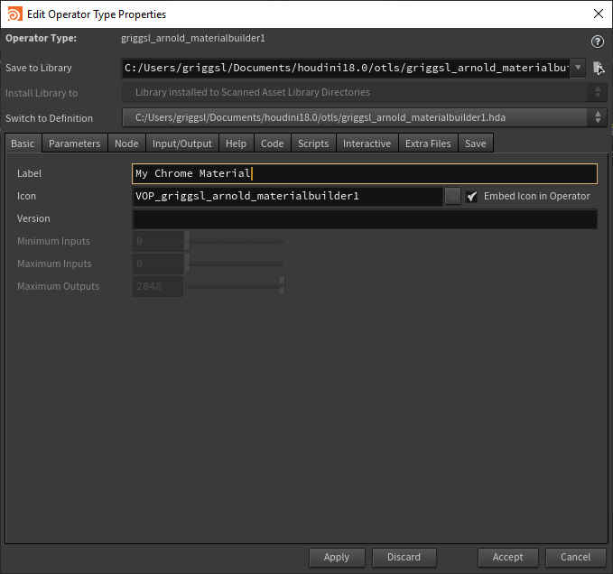Switch to the Basic tab
Viewport: 613px width, 574px height.
23,143
